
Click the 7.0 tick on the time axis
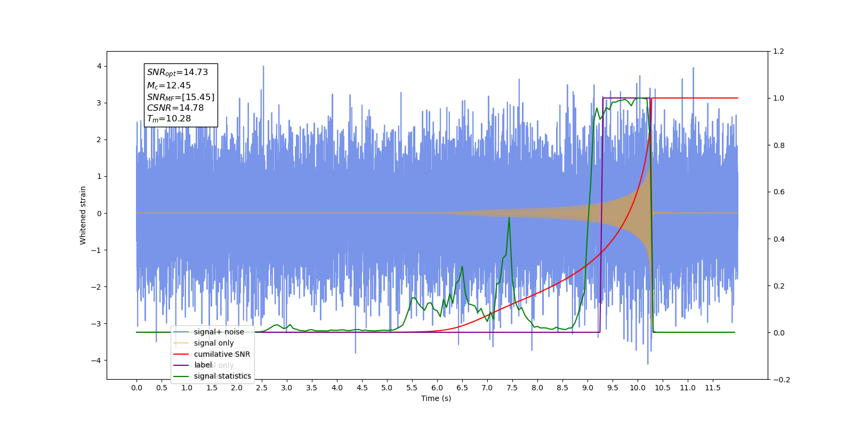(x=487, y=388)
